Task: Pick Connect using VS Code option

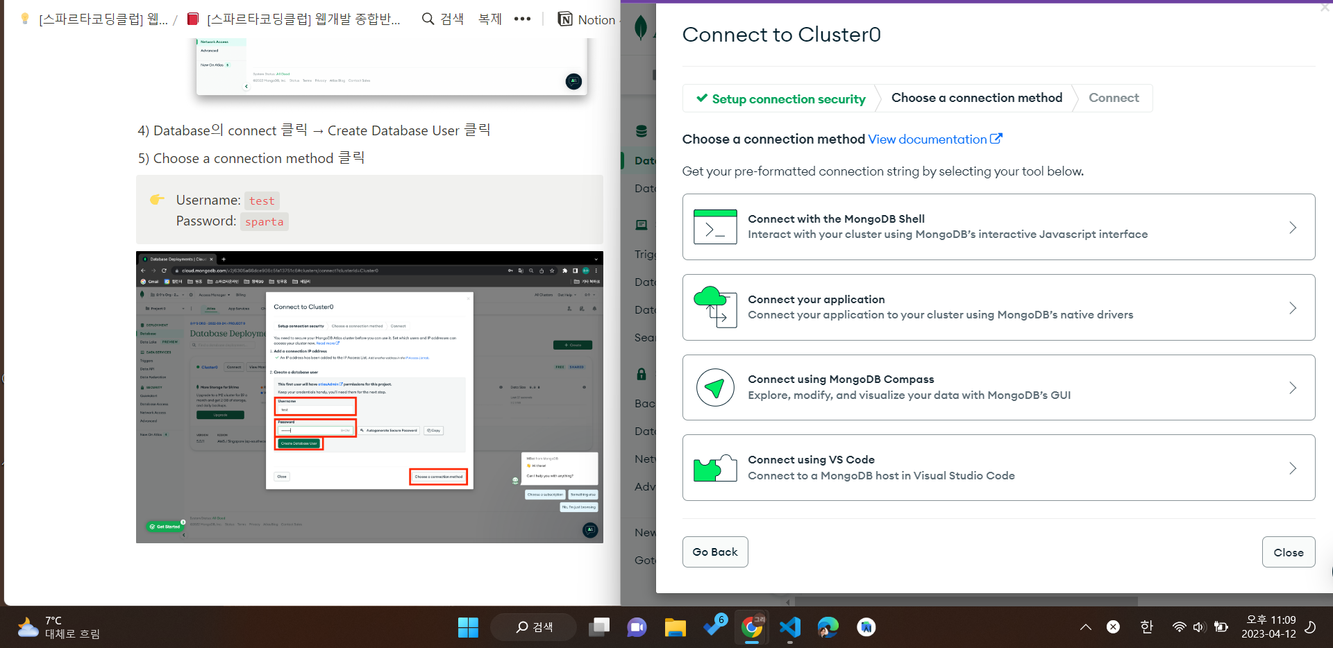Action: click(998, 468)
